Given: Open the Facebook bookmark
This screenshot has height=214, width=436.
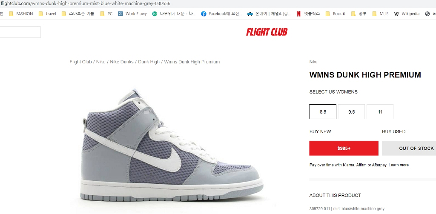Looking at the screenshot, I should click(x=221, y=14).
